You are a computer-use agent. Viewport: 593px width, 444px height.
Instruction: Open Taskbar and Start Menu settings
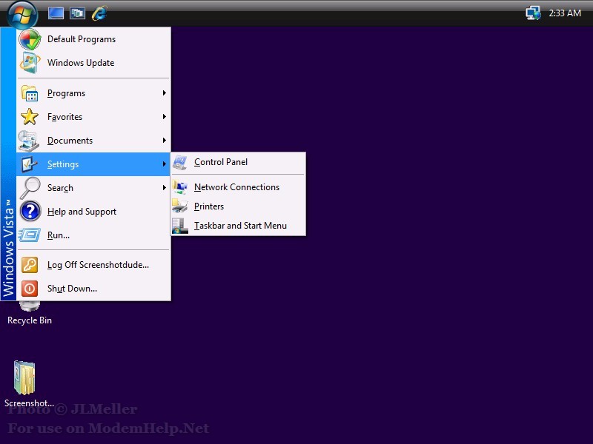238,226
